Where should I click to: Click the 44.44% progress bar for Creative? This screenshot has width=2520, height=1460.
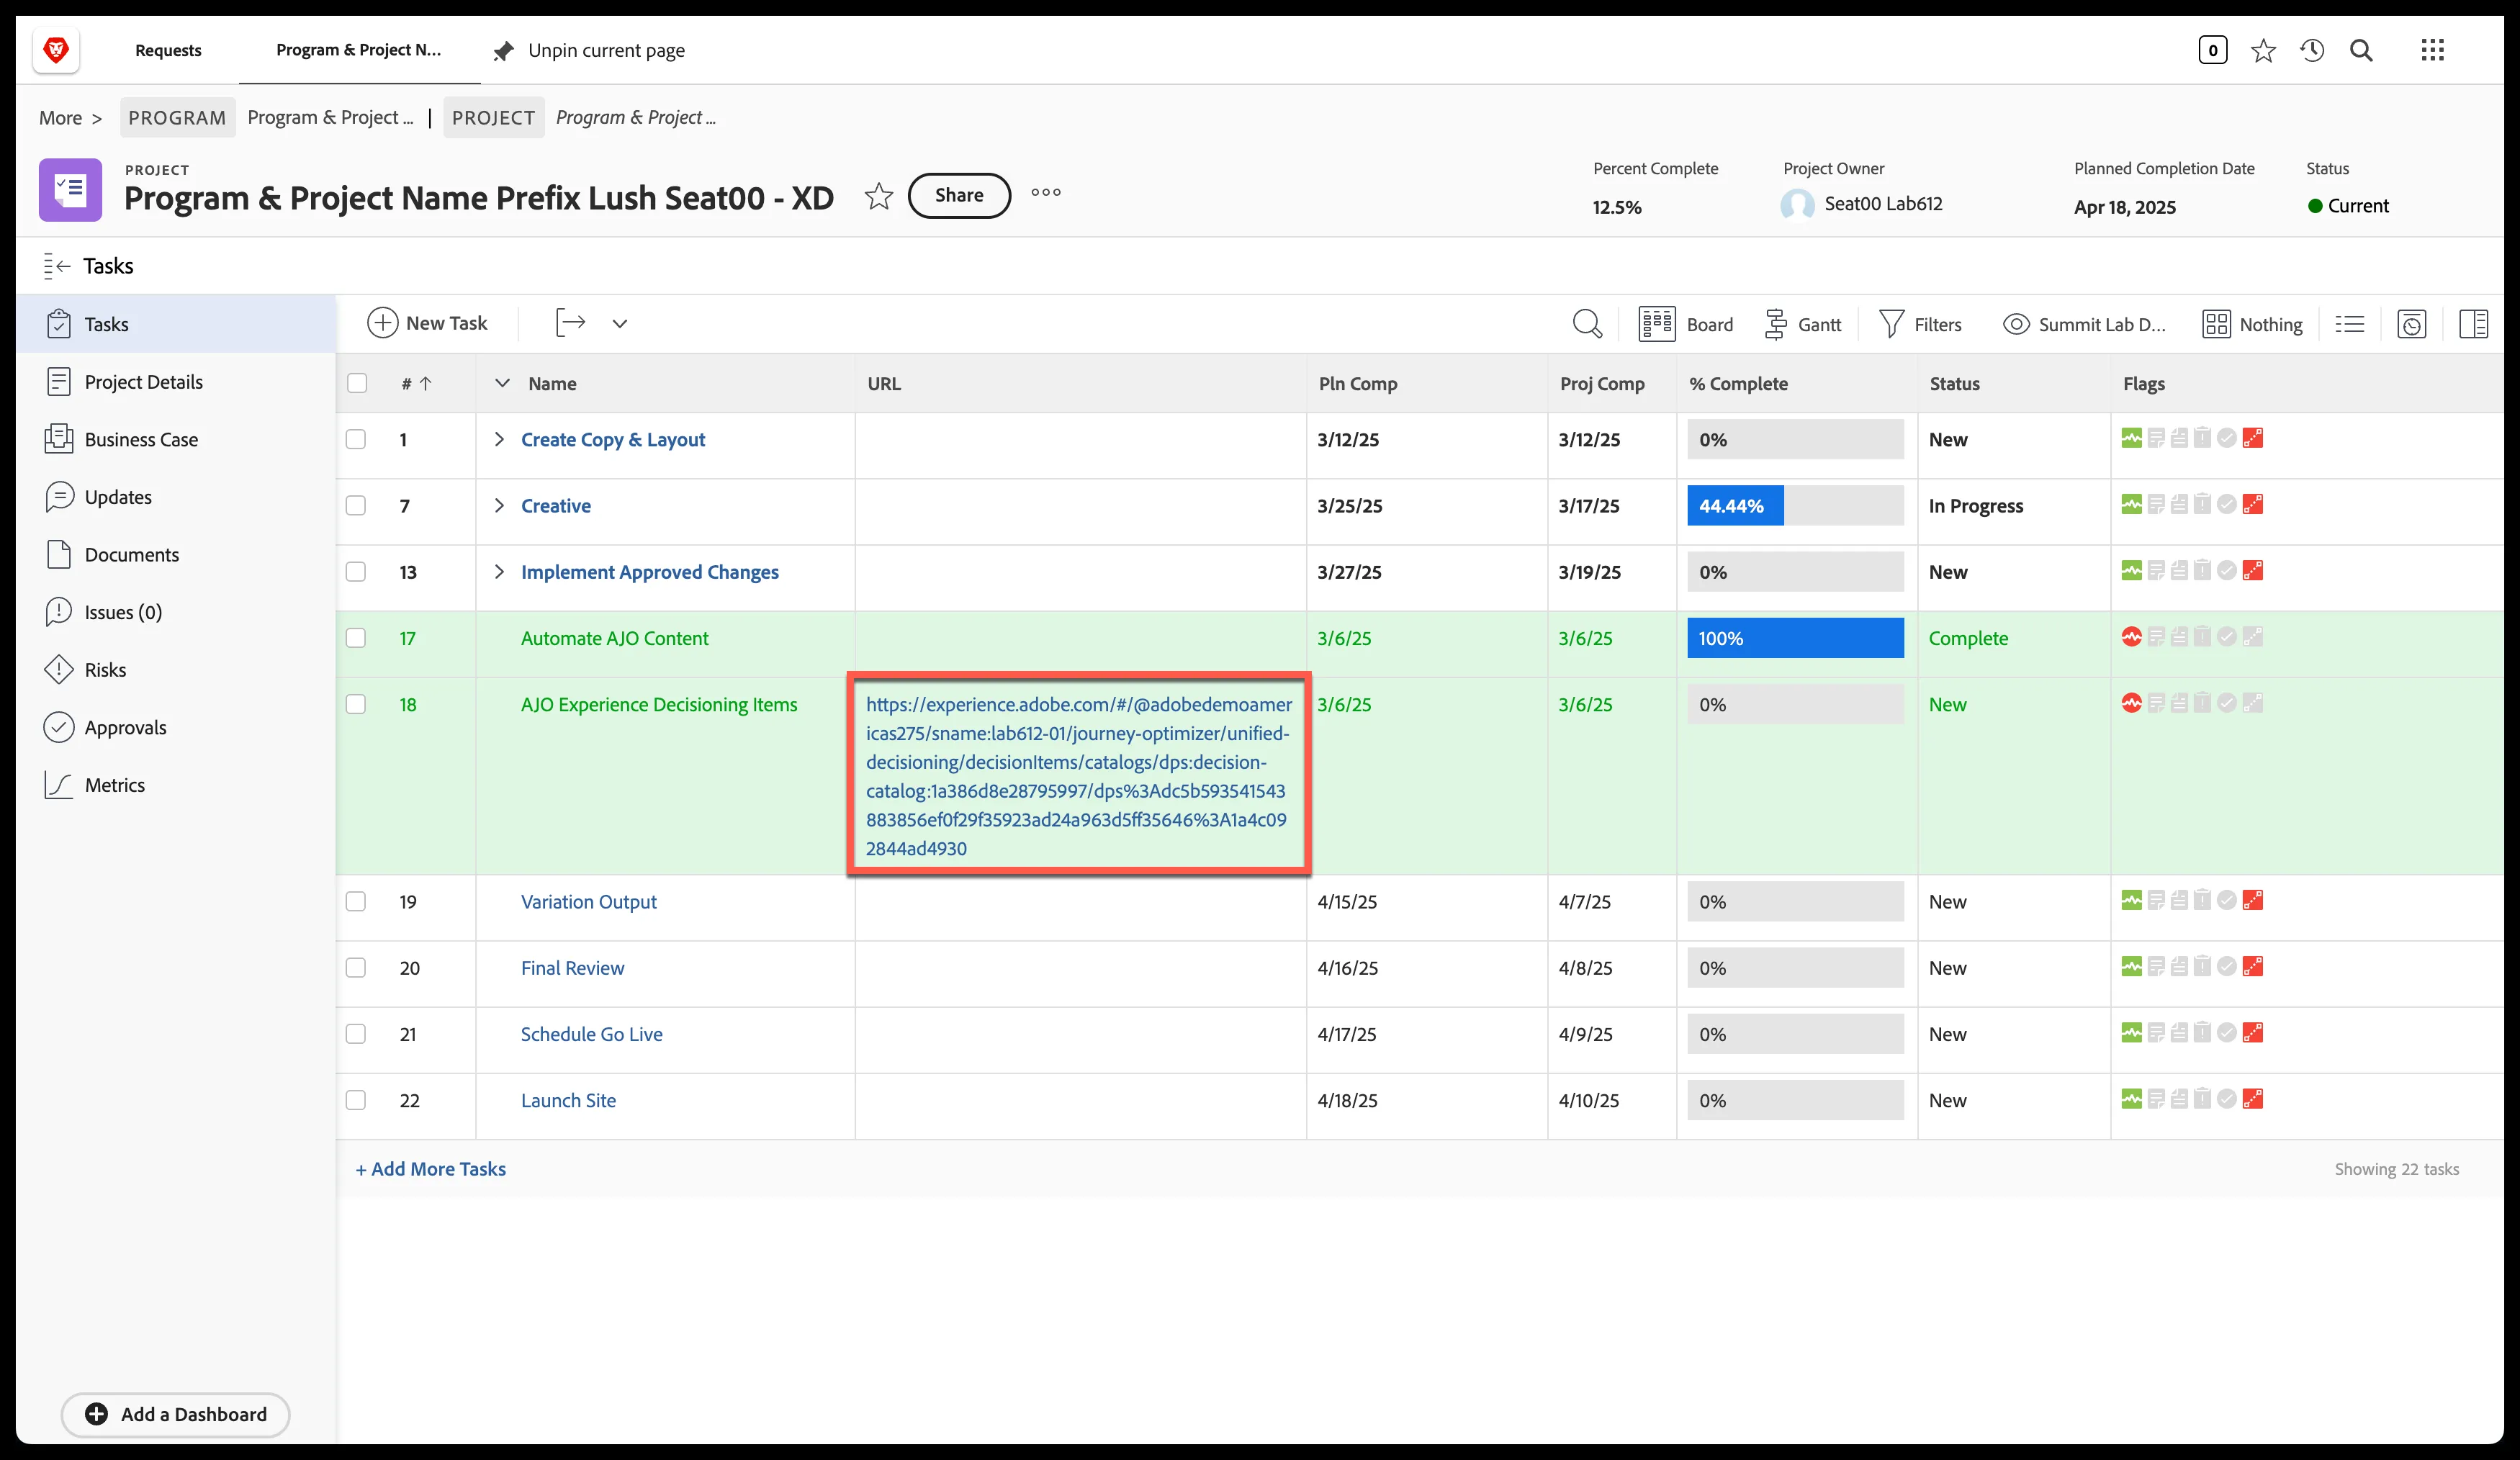[x=1795, y=505]
